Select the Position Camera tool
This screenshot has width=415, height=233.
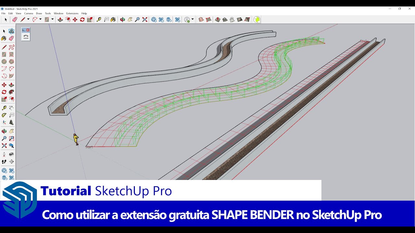(4, 154)
